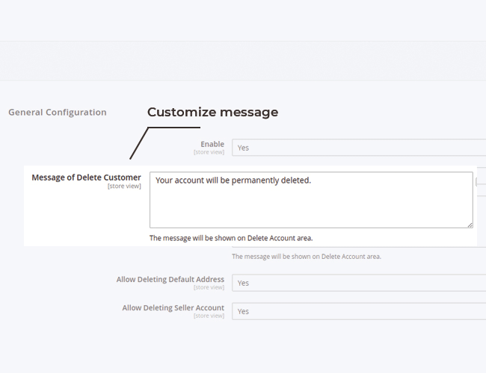Click the textarea resize handle in corner

pos(470,225)
